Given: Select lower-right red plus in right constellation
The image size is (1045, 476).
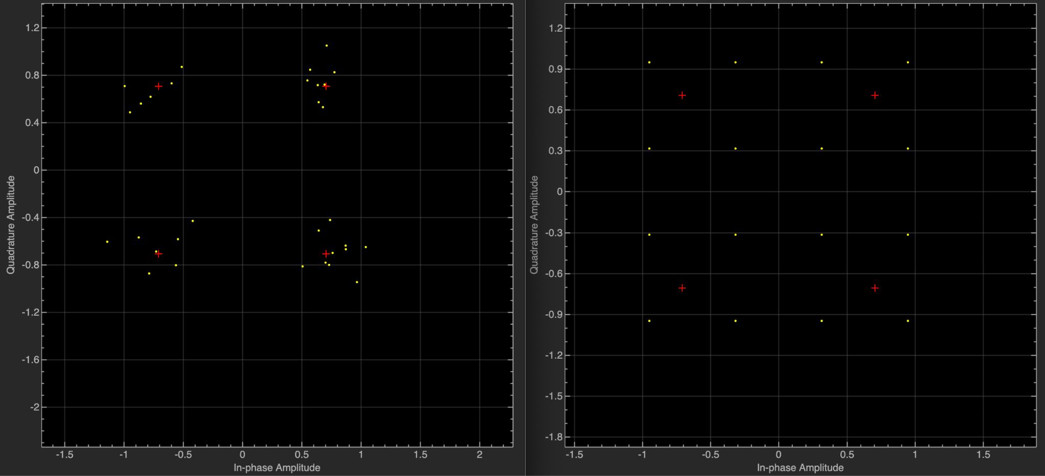Looking at the screenshot, I should click(x=875, y=288).
